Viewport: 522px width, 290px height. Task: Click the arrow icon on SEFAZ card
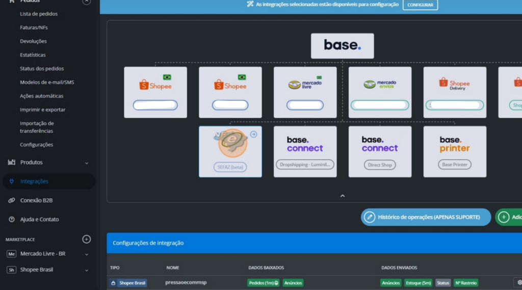(254, 134)
